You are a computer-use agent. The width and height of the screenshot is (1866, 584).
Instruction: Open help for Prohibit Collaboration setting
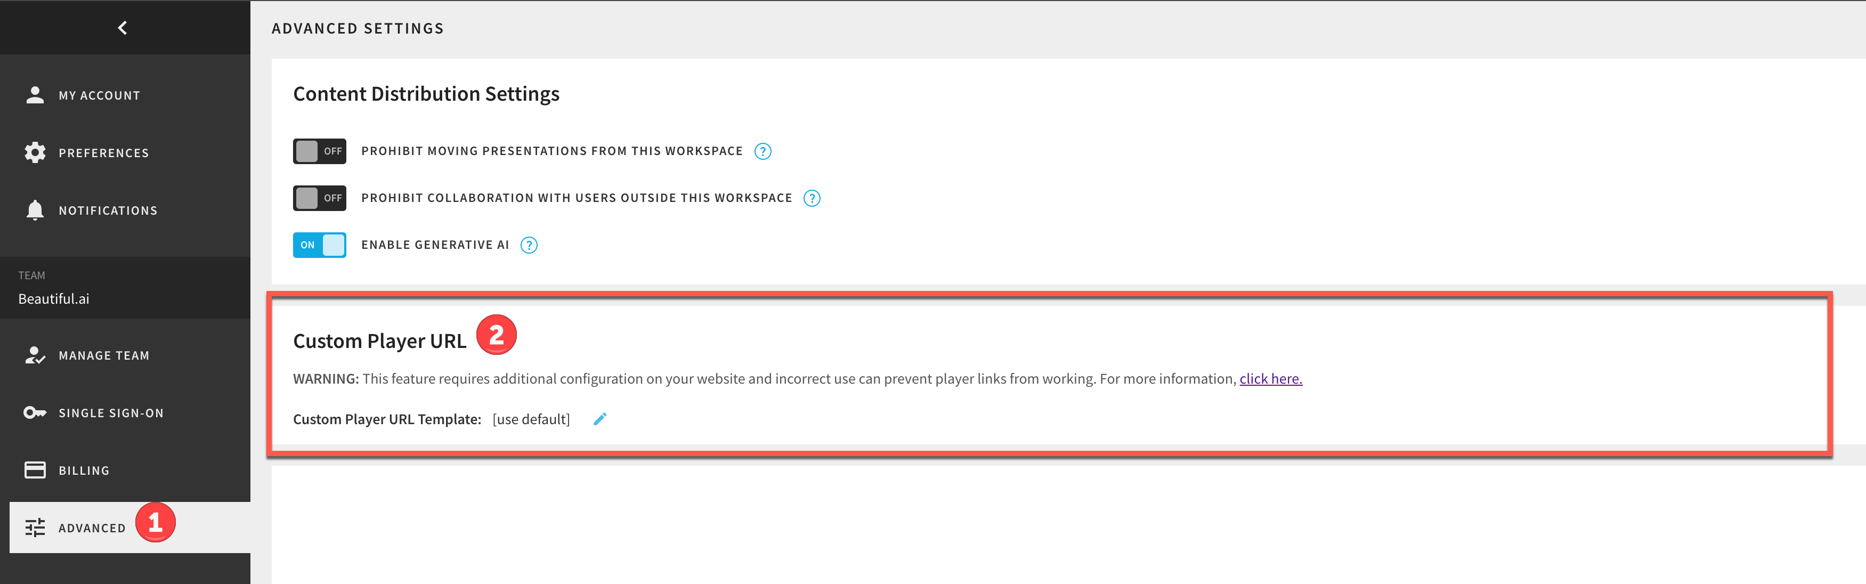click(812, 199)
